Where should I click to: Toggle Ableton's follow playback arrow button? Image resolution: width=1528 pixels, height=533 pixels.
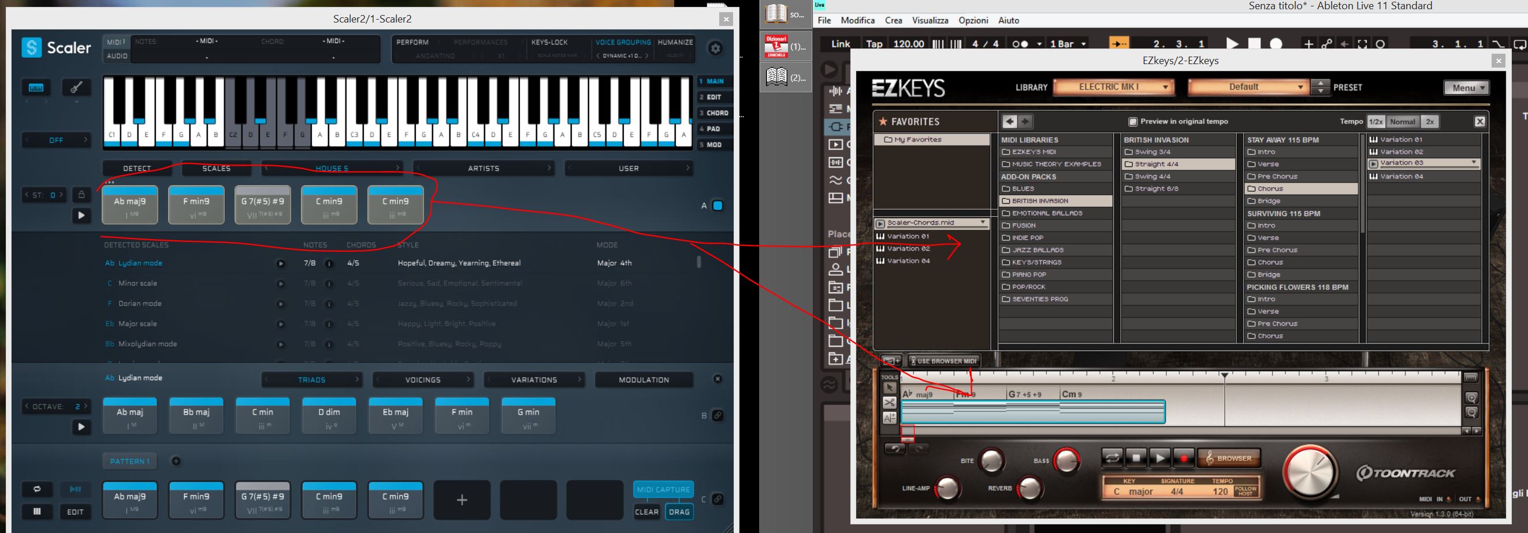click(1119, 44)
